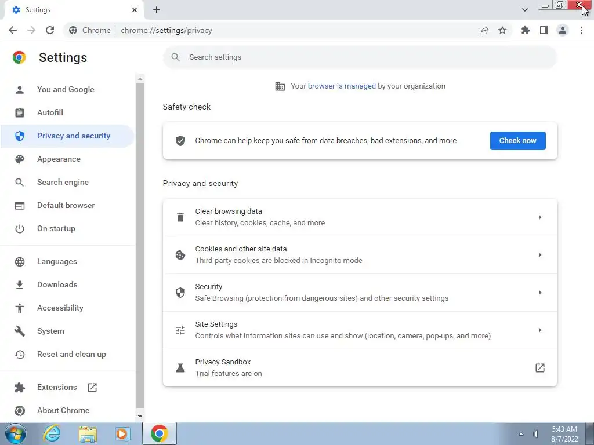Go back with the browser back arrow
Viewport: 594px width, 445px height.
click(x=13, y=30)
